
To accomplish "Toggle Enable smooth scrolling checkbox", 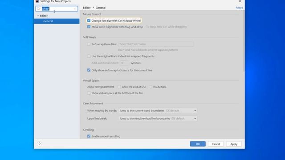I will pos(89,136).
